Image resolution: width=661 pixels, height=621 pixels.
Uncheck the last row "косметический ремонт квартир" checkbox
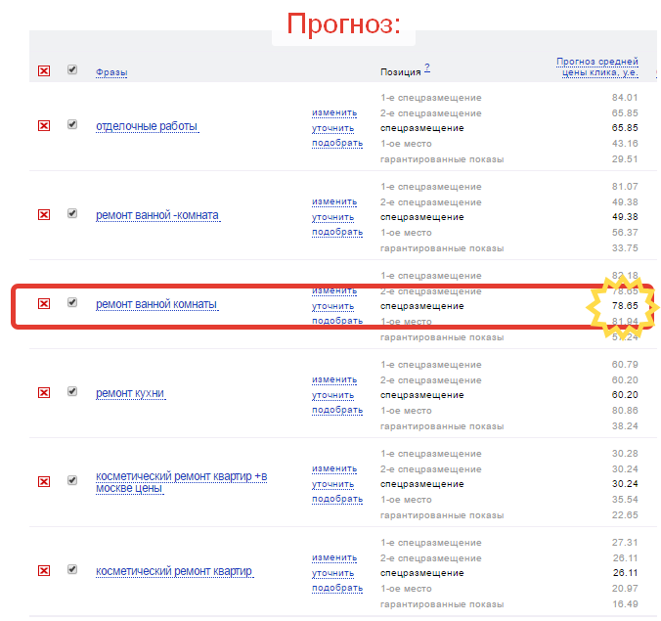(72, 569)
